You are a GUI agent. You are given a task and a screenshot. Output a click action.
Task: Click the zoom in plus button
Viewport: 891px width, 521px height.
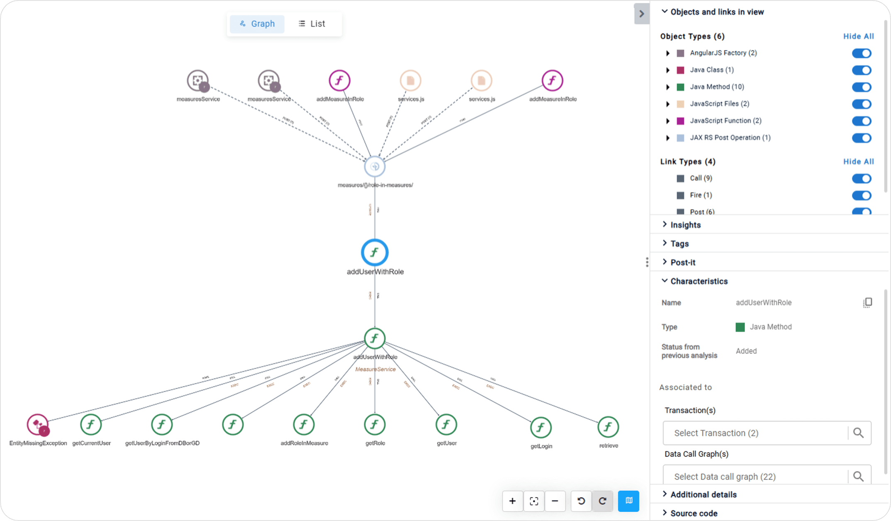click(512, 501)
